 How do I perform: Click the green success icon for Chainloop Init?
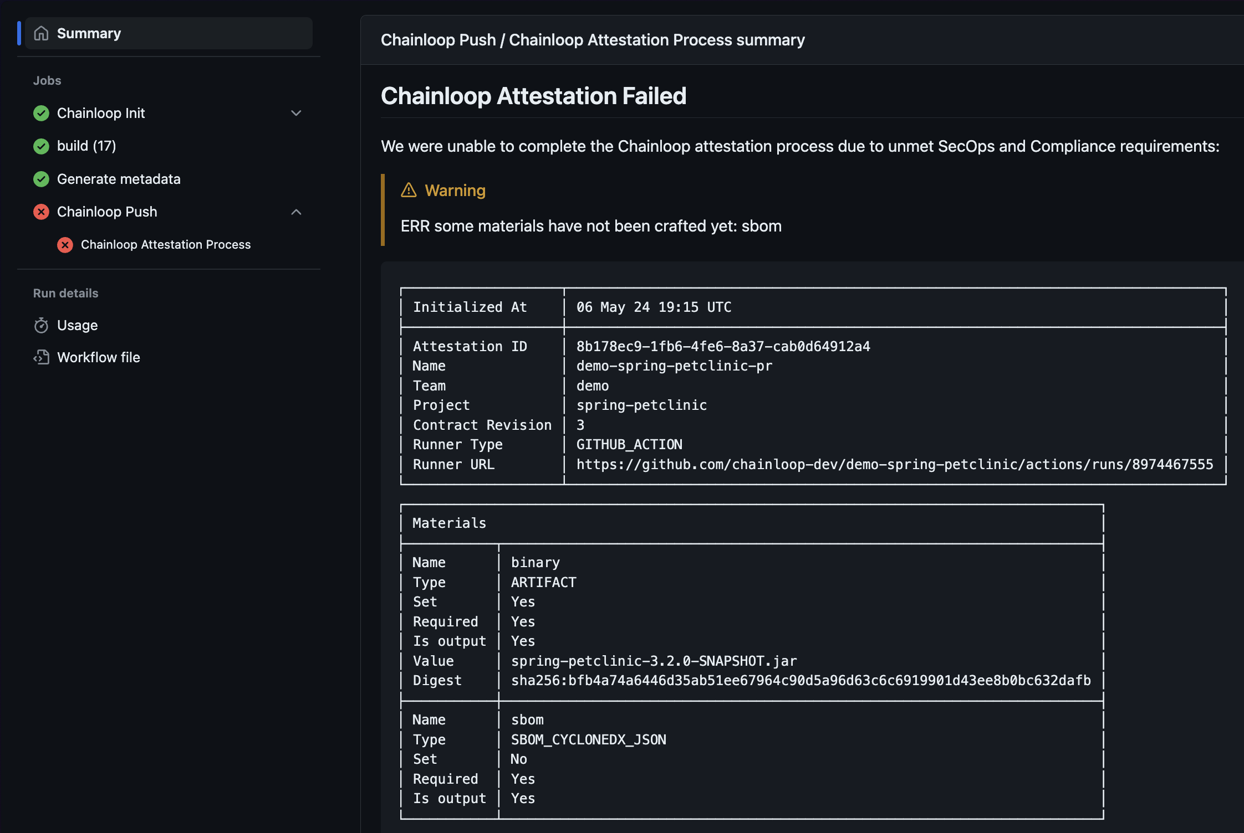(41, 113)
